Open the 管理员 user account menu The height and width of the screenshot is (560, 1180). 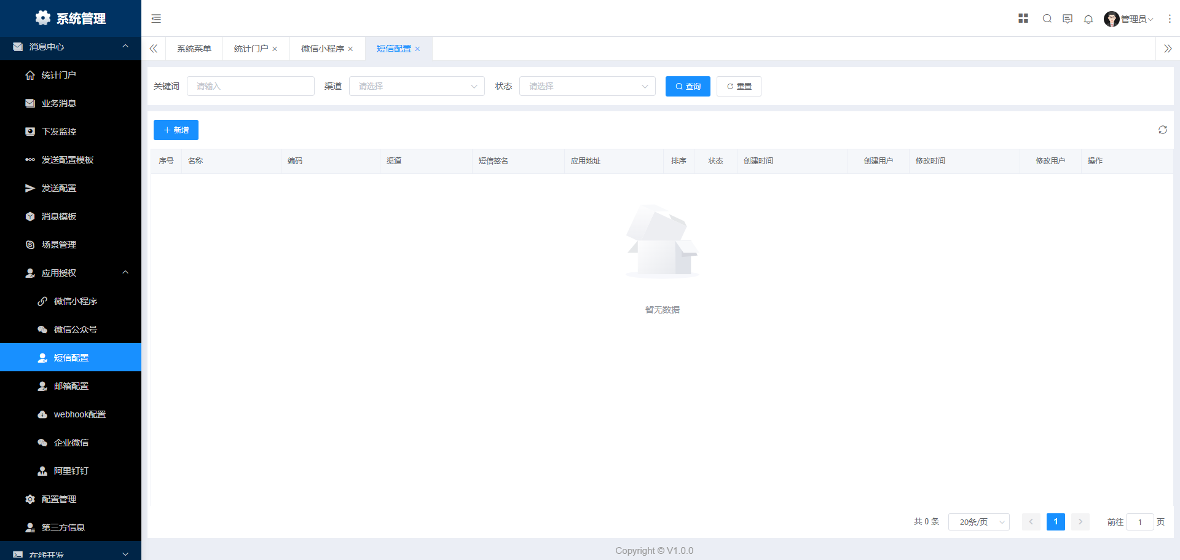tap(1129, 19)
